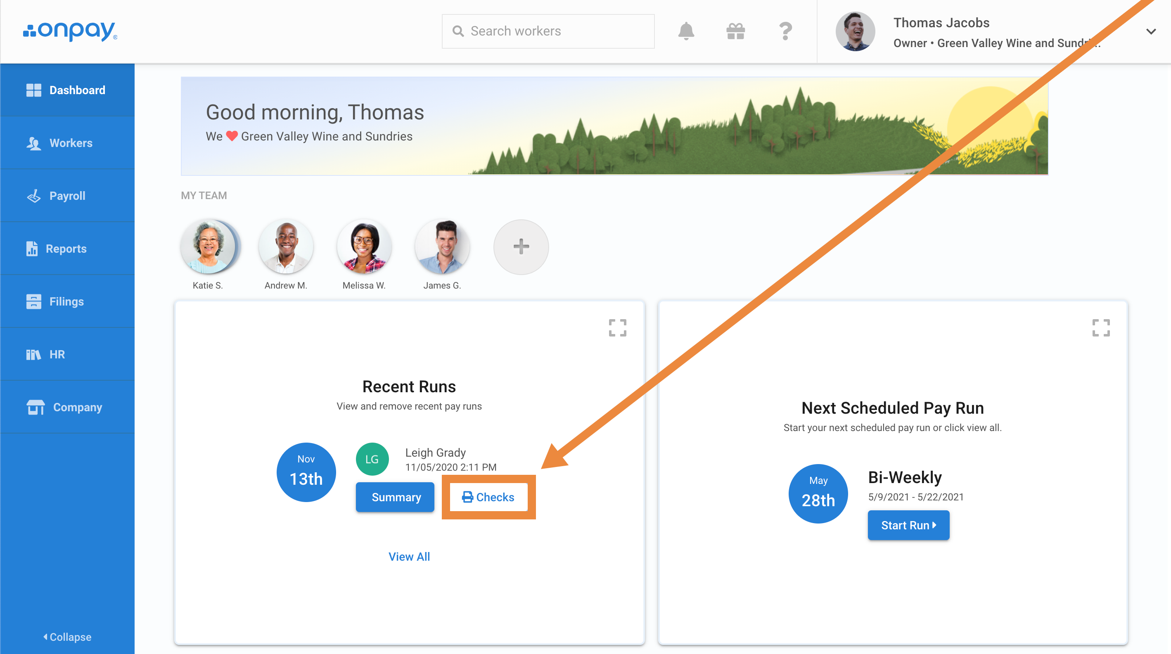
Task: Open Thomas Jacobs profile photo
Action: pos(855,31)
